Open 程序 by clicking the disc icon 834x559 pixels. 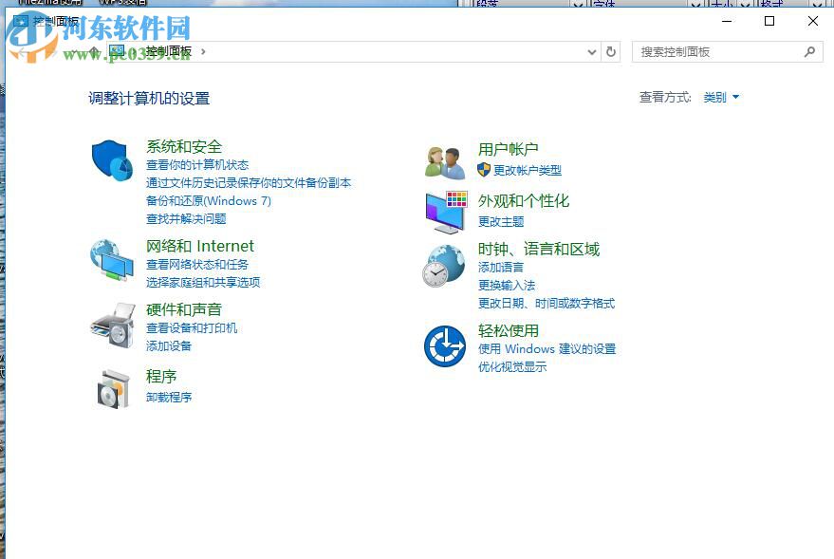(114, 387)
